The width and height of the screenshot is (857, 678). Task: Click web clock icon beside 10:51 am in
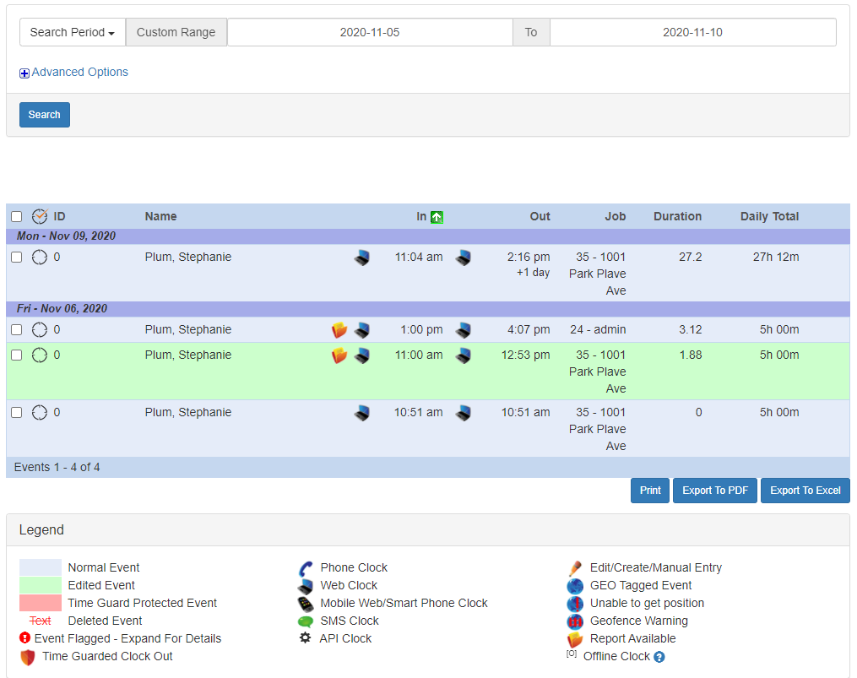click(361, 413)
